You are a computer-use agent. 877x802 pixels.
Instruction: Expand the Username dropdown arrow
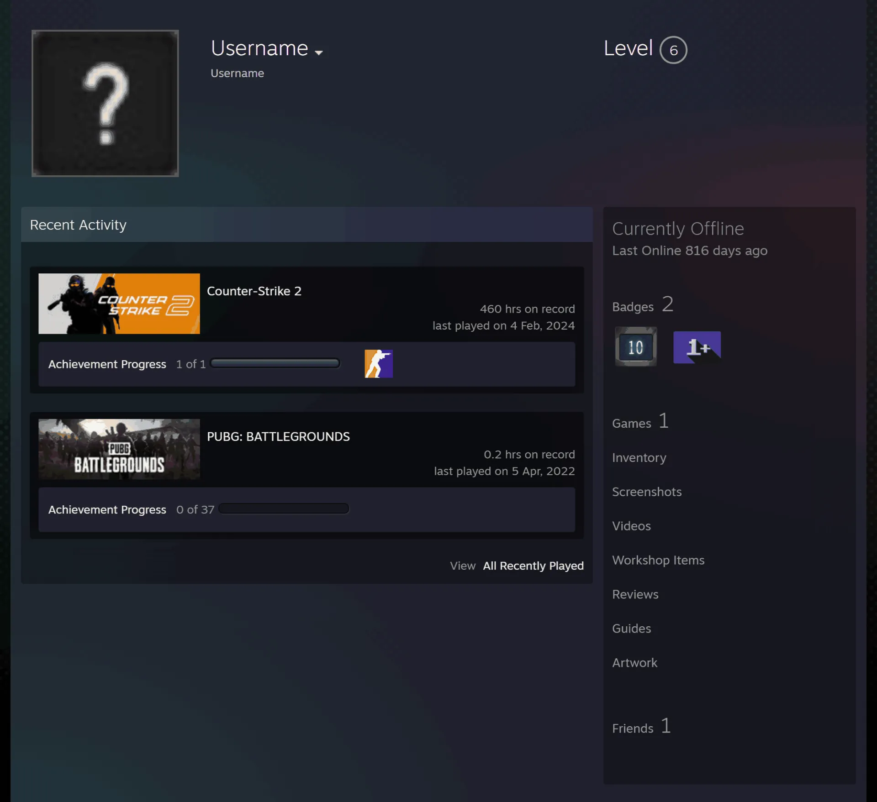click(x=319, y=52)
